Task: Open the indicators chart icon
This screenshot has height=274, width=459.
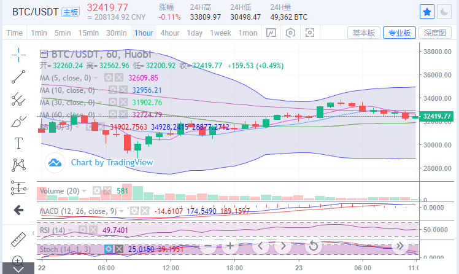Action: click(271, 33)
